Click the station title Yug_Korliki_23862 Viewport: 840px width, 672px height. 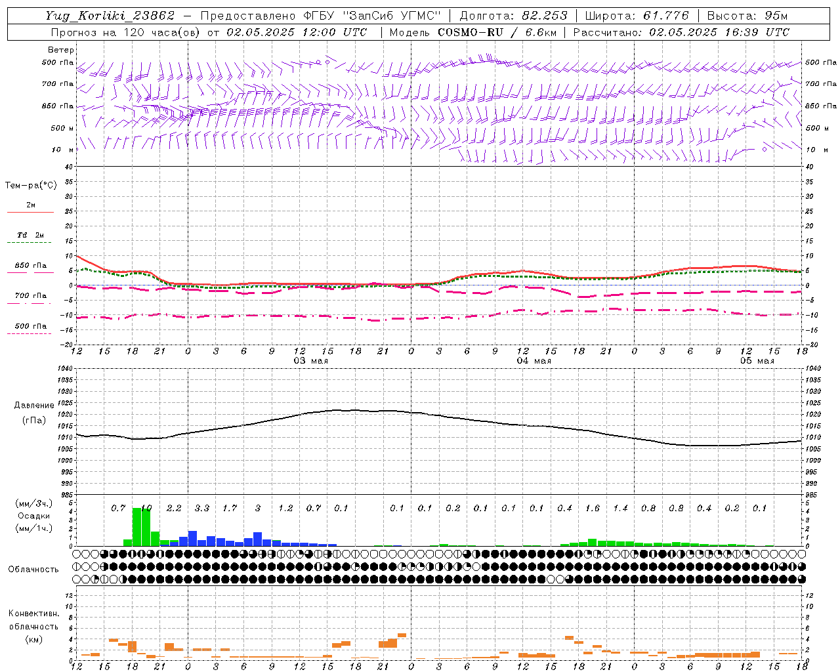coord(110,16)
